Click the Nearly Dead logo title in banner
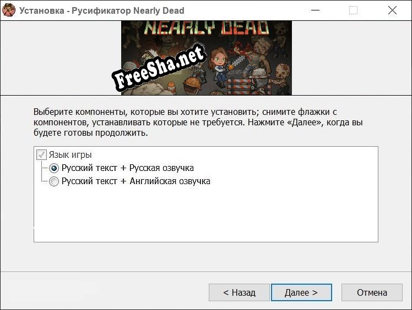The height and width of the screenshot is (310, 412). click(206, 27)
